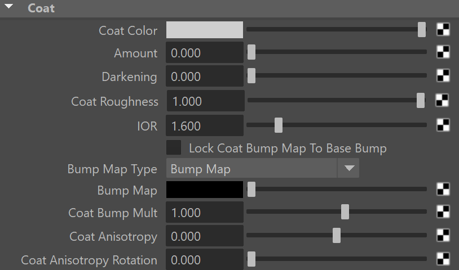Click the Coat Color texture map icon

pyautogui.click(x=443, y=29)
